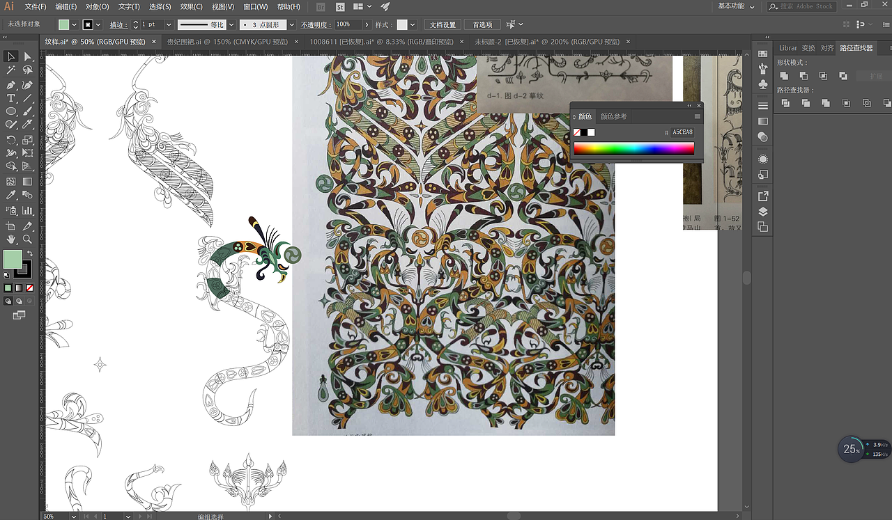Open the brush definition dropdown

coord(292,24)
